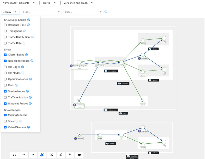Expand the Traffic dropdown
Image resolution: width=205 pixels, height=159 pixels.
point(49,3)
